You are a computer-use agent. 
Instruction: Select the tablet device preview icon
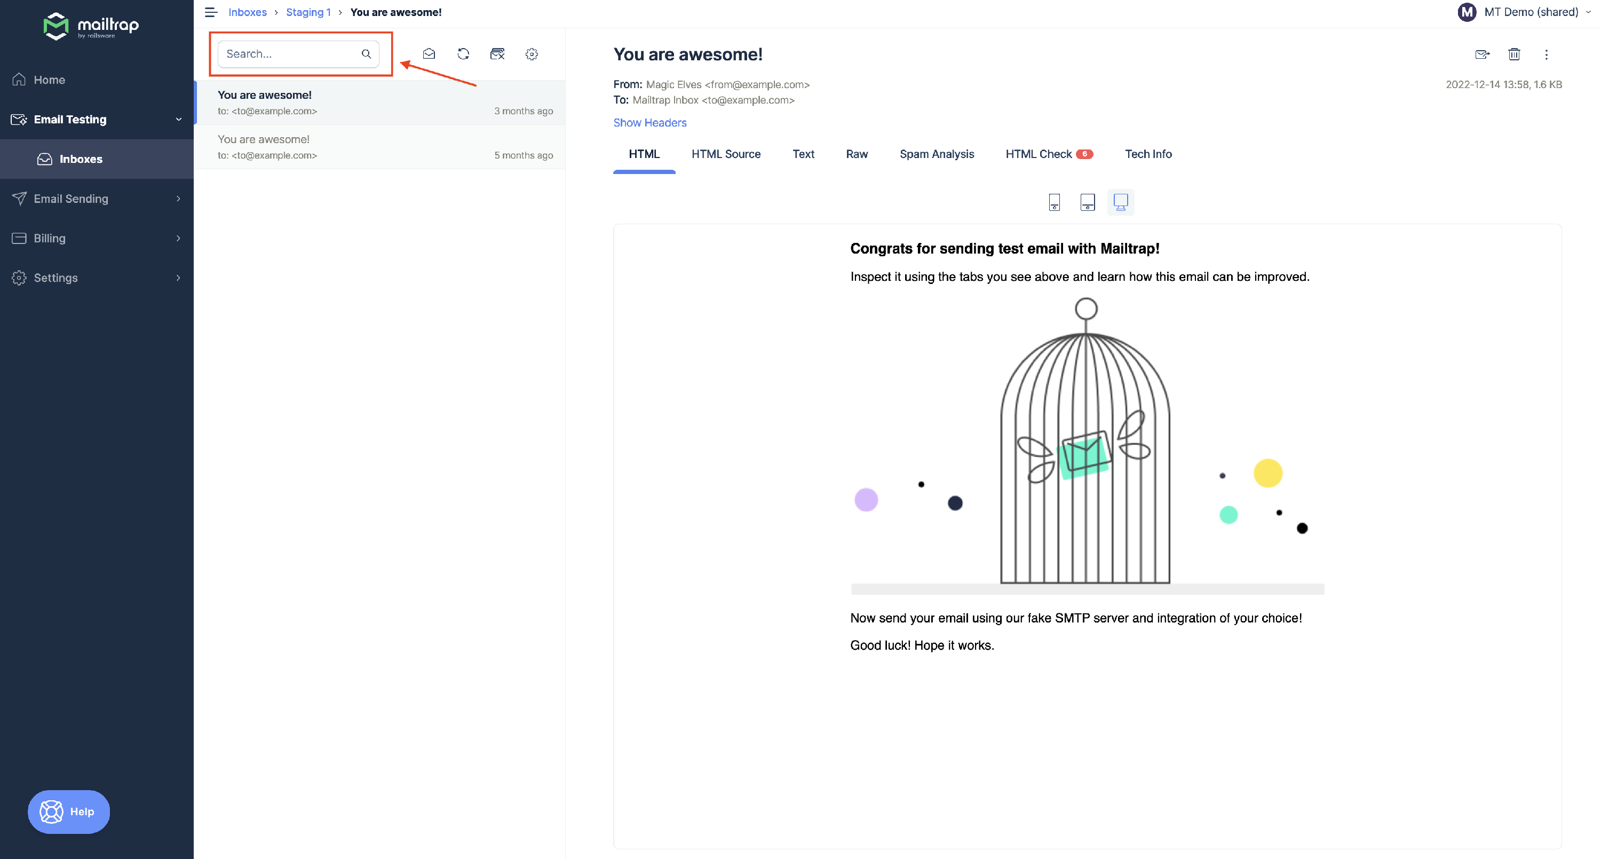pos(1087,202)
